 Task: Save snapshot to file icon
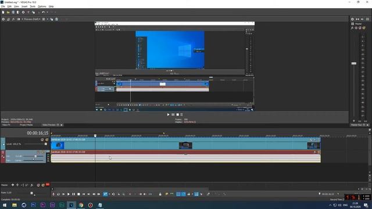(56, 19)
